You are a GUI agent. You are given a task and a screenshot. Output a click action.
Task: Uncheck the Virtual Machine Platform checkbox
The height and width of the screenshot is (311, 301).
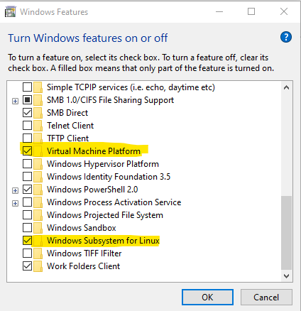(x=27, y=151)
